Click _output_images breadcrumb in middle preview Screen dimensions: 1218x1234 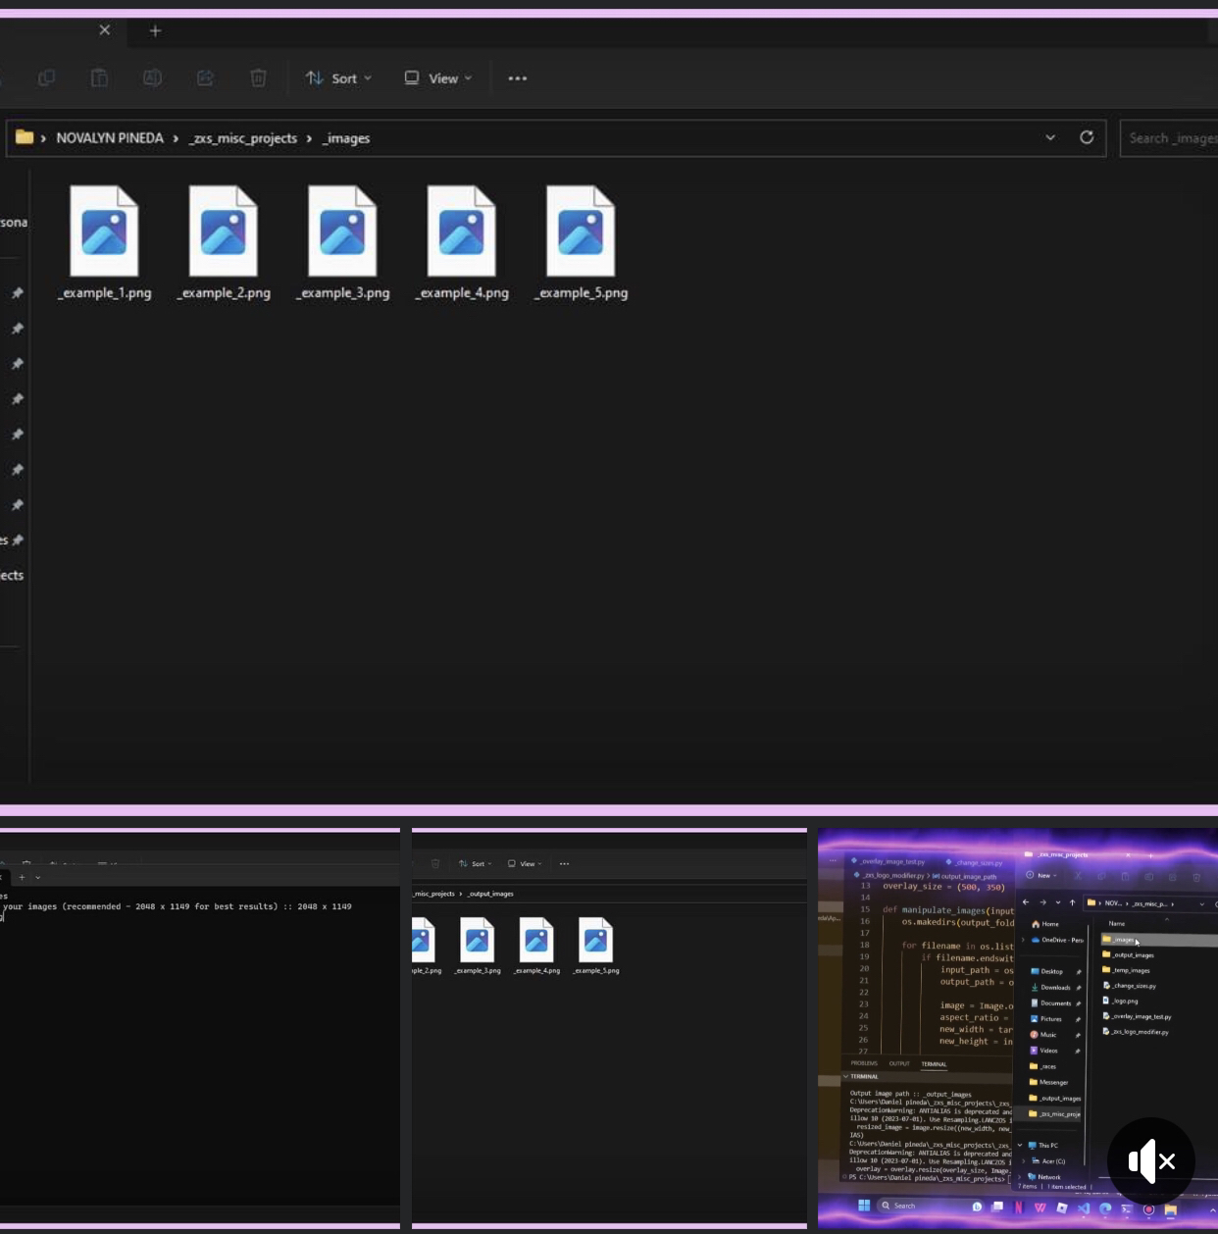tap(490, 894)
